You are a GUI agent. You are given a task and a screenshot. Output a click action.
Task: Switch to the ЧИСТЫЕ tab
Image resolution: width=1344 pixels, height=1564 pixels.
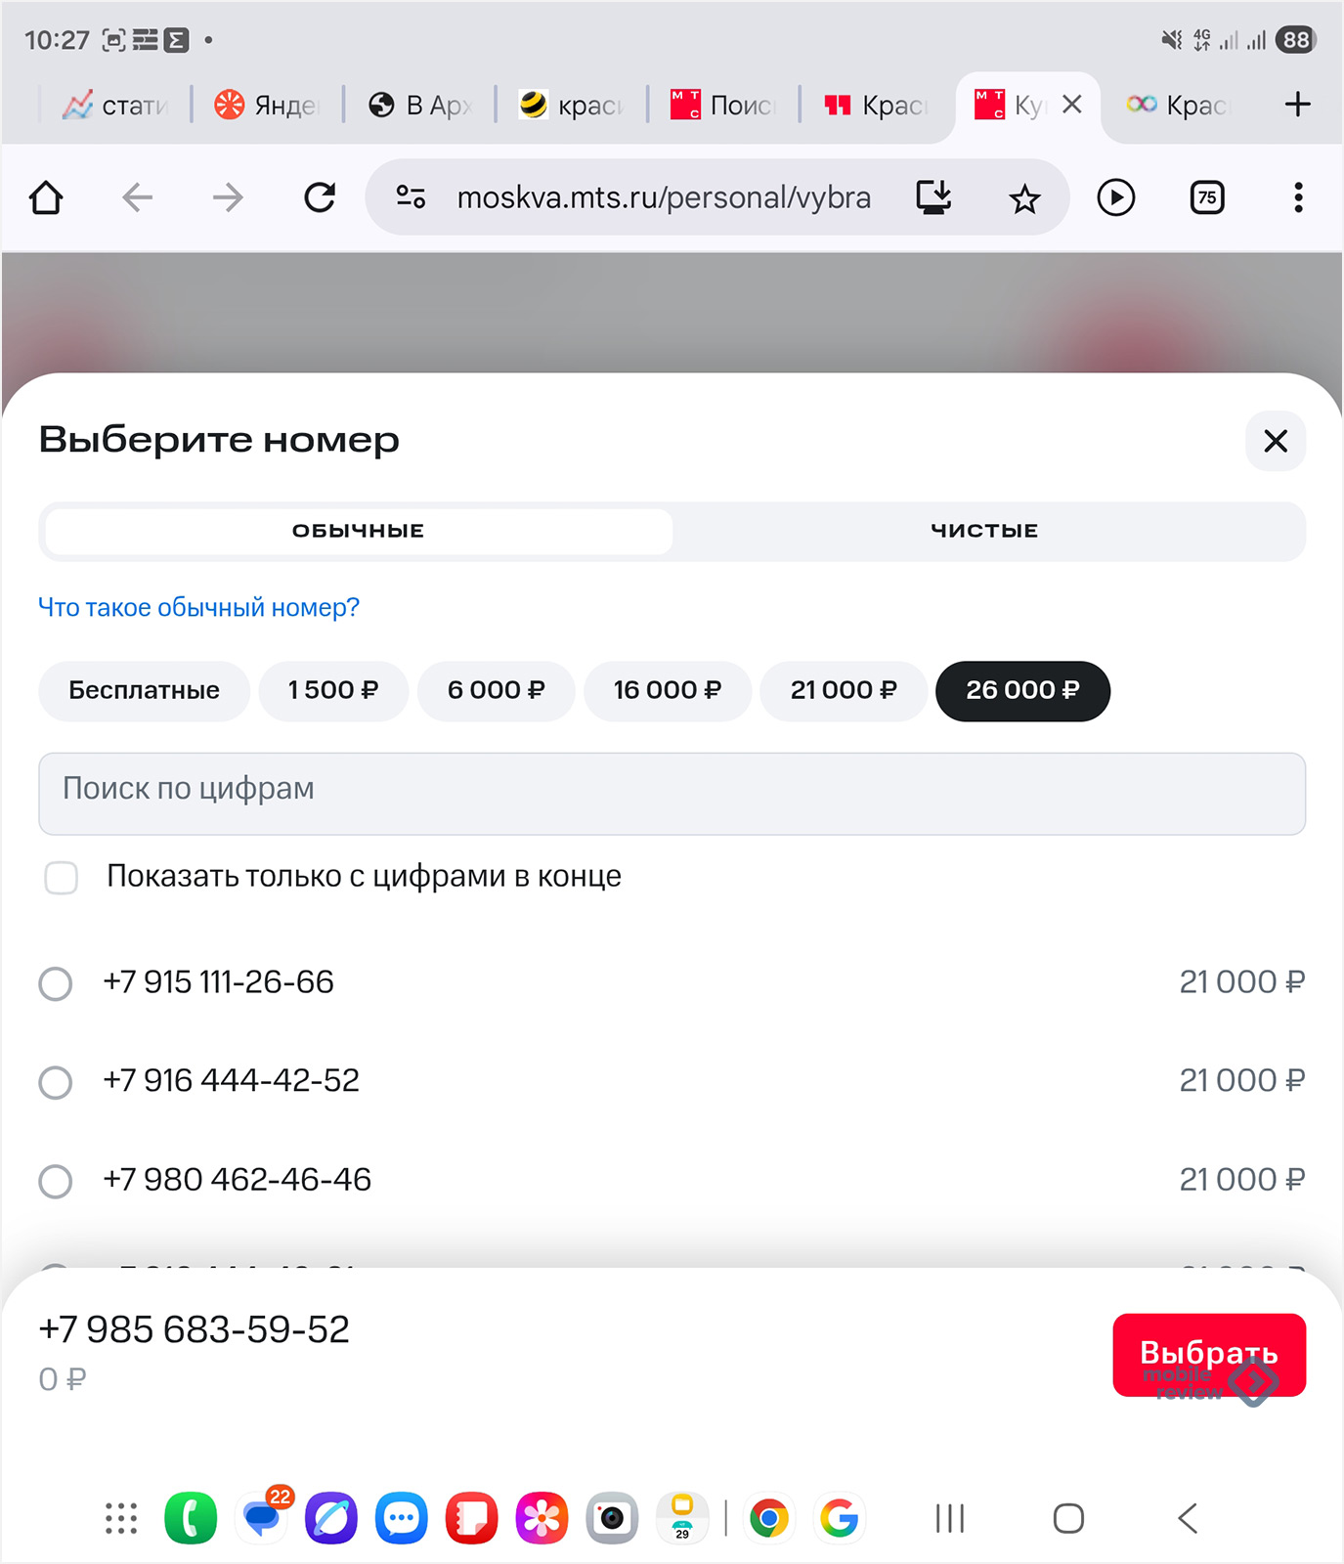click(x=984, y=531)
